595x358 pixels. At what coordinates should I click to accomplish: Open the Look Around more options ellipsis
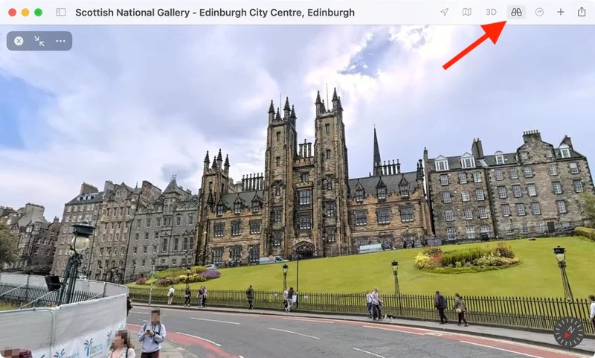[60, 41]
